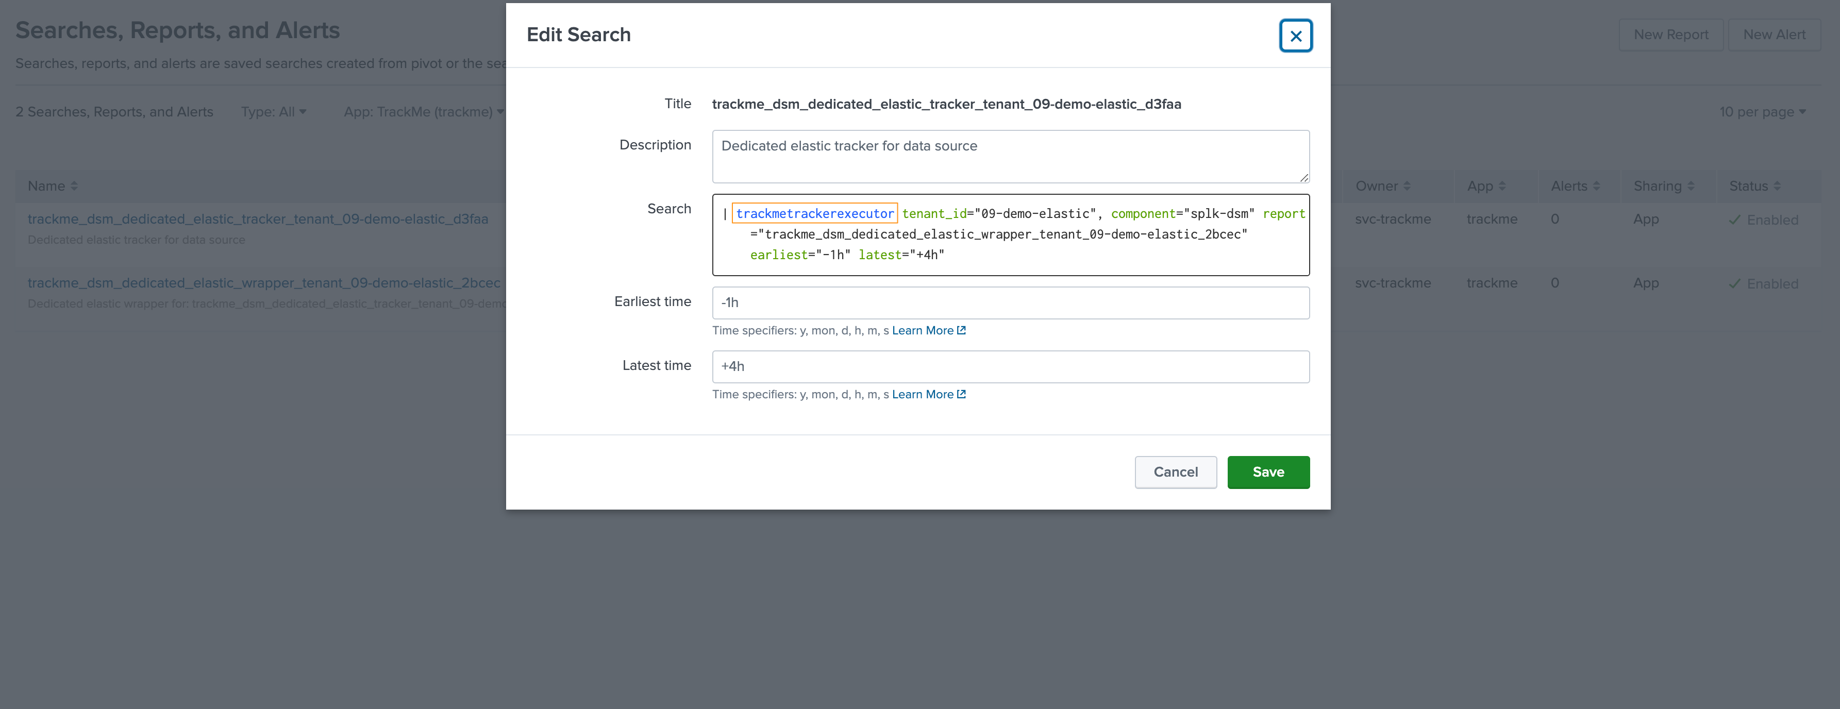Click App sharing value in wrapper row

click(x=1645, y=283)
